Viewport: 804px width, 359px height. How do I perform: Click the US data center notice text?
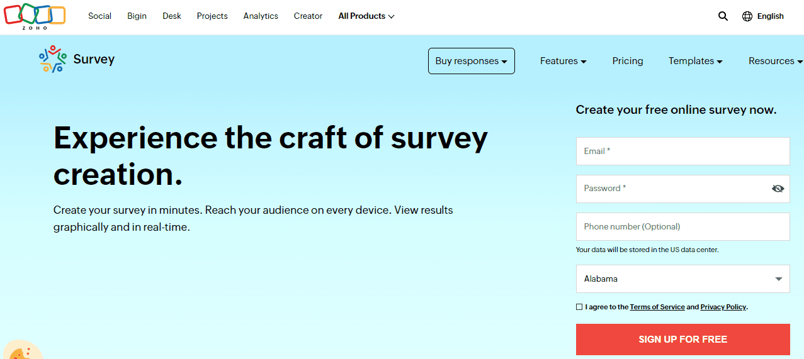point(647,250)
